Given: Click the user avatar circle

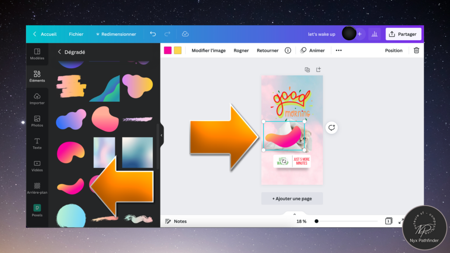Looking at the screenshot, I should point(349,33).
